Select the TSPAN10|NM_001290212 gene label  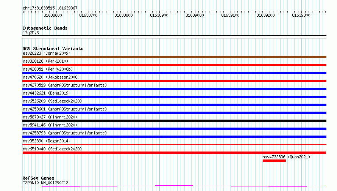tap(45, 183)
